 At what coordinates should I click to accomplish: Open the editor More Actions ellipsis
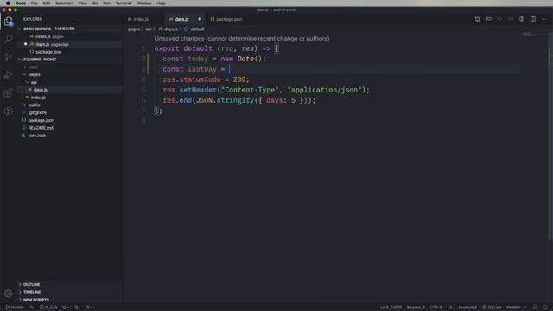click(544, 19)
